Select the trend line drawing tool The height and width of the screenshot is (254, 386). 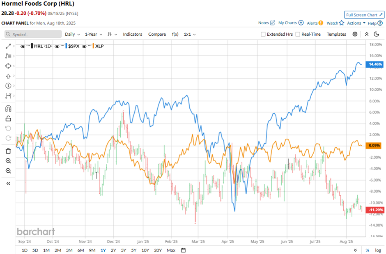point(8,46)
